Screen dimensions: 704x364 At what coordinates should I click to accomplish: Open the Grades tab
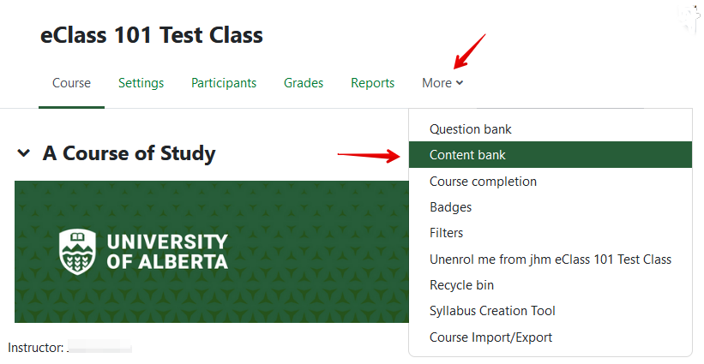click(304, 83)
